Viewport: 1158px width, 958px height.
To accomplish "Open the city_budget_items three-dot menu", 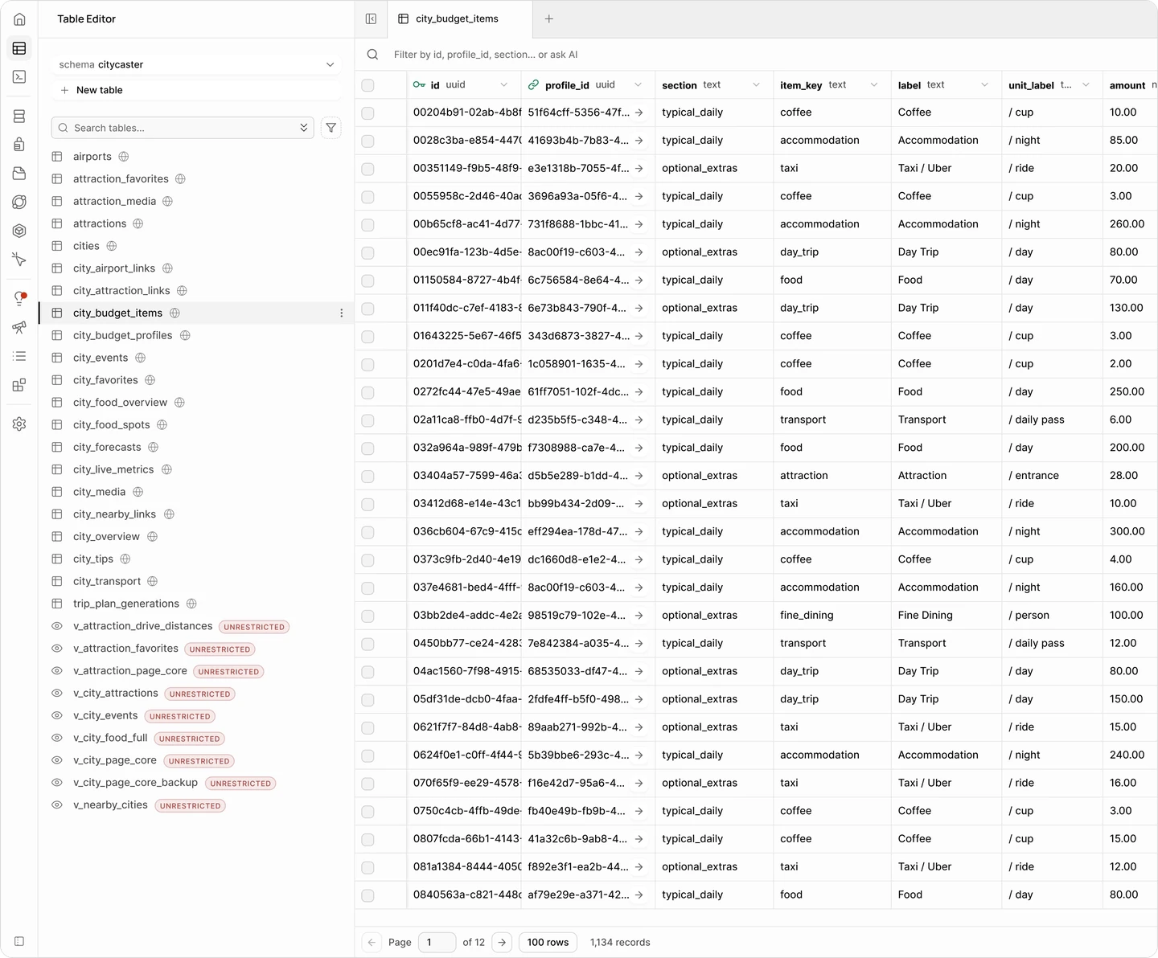I will 342,313.
